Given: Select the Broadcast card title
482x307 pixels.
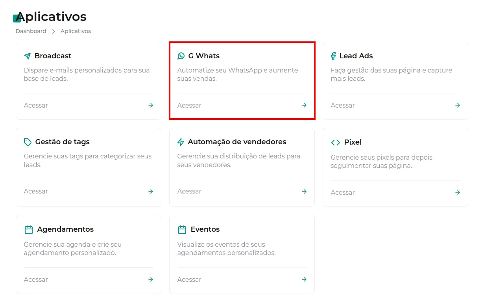Looking at the screenshot, I should pos(53,56).
